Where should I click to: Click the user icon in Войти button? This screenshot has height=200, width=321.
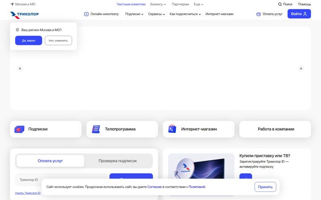tap(305, 14)
